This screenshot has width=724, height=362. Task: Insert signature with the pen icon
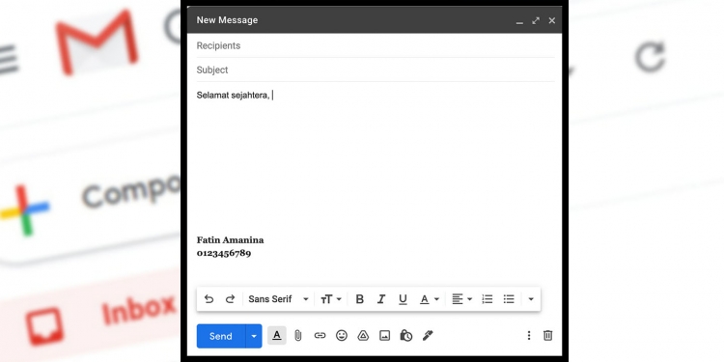[x=428, y=336]
